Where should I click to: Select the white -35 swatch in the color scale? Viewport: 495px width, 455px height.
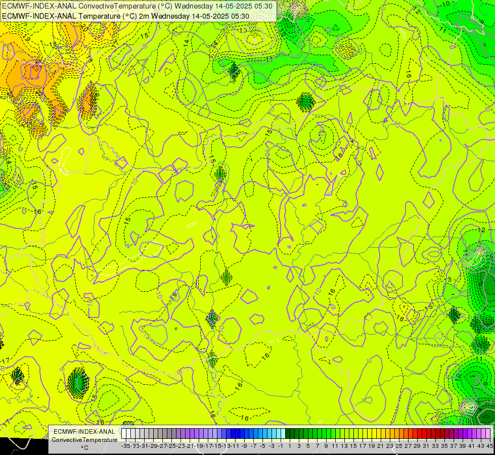(124, 433)
